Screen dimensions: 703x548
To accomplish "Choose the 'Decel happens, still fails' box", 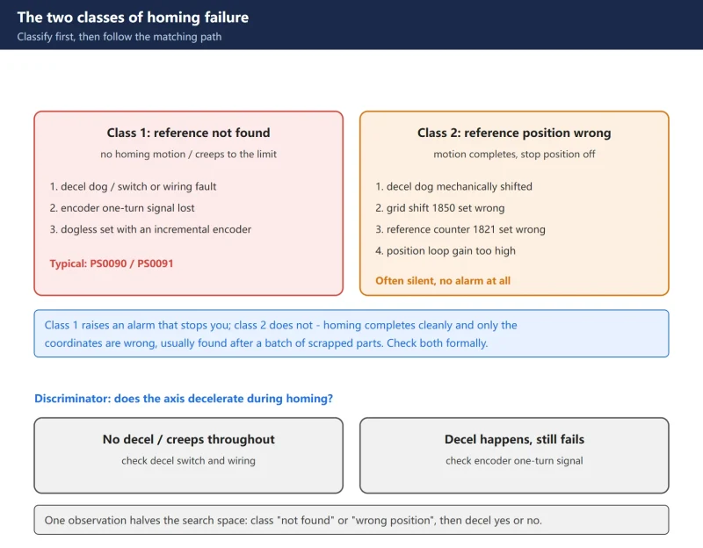I will [x=514, y=456].
